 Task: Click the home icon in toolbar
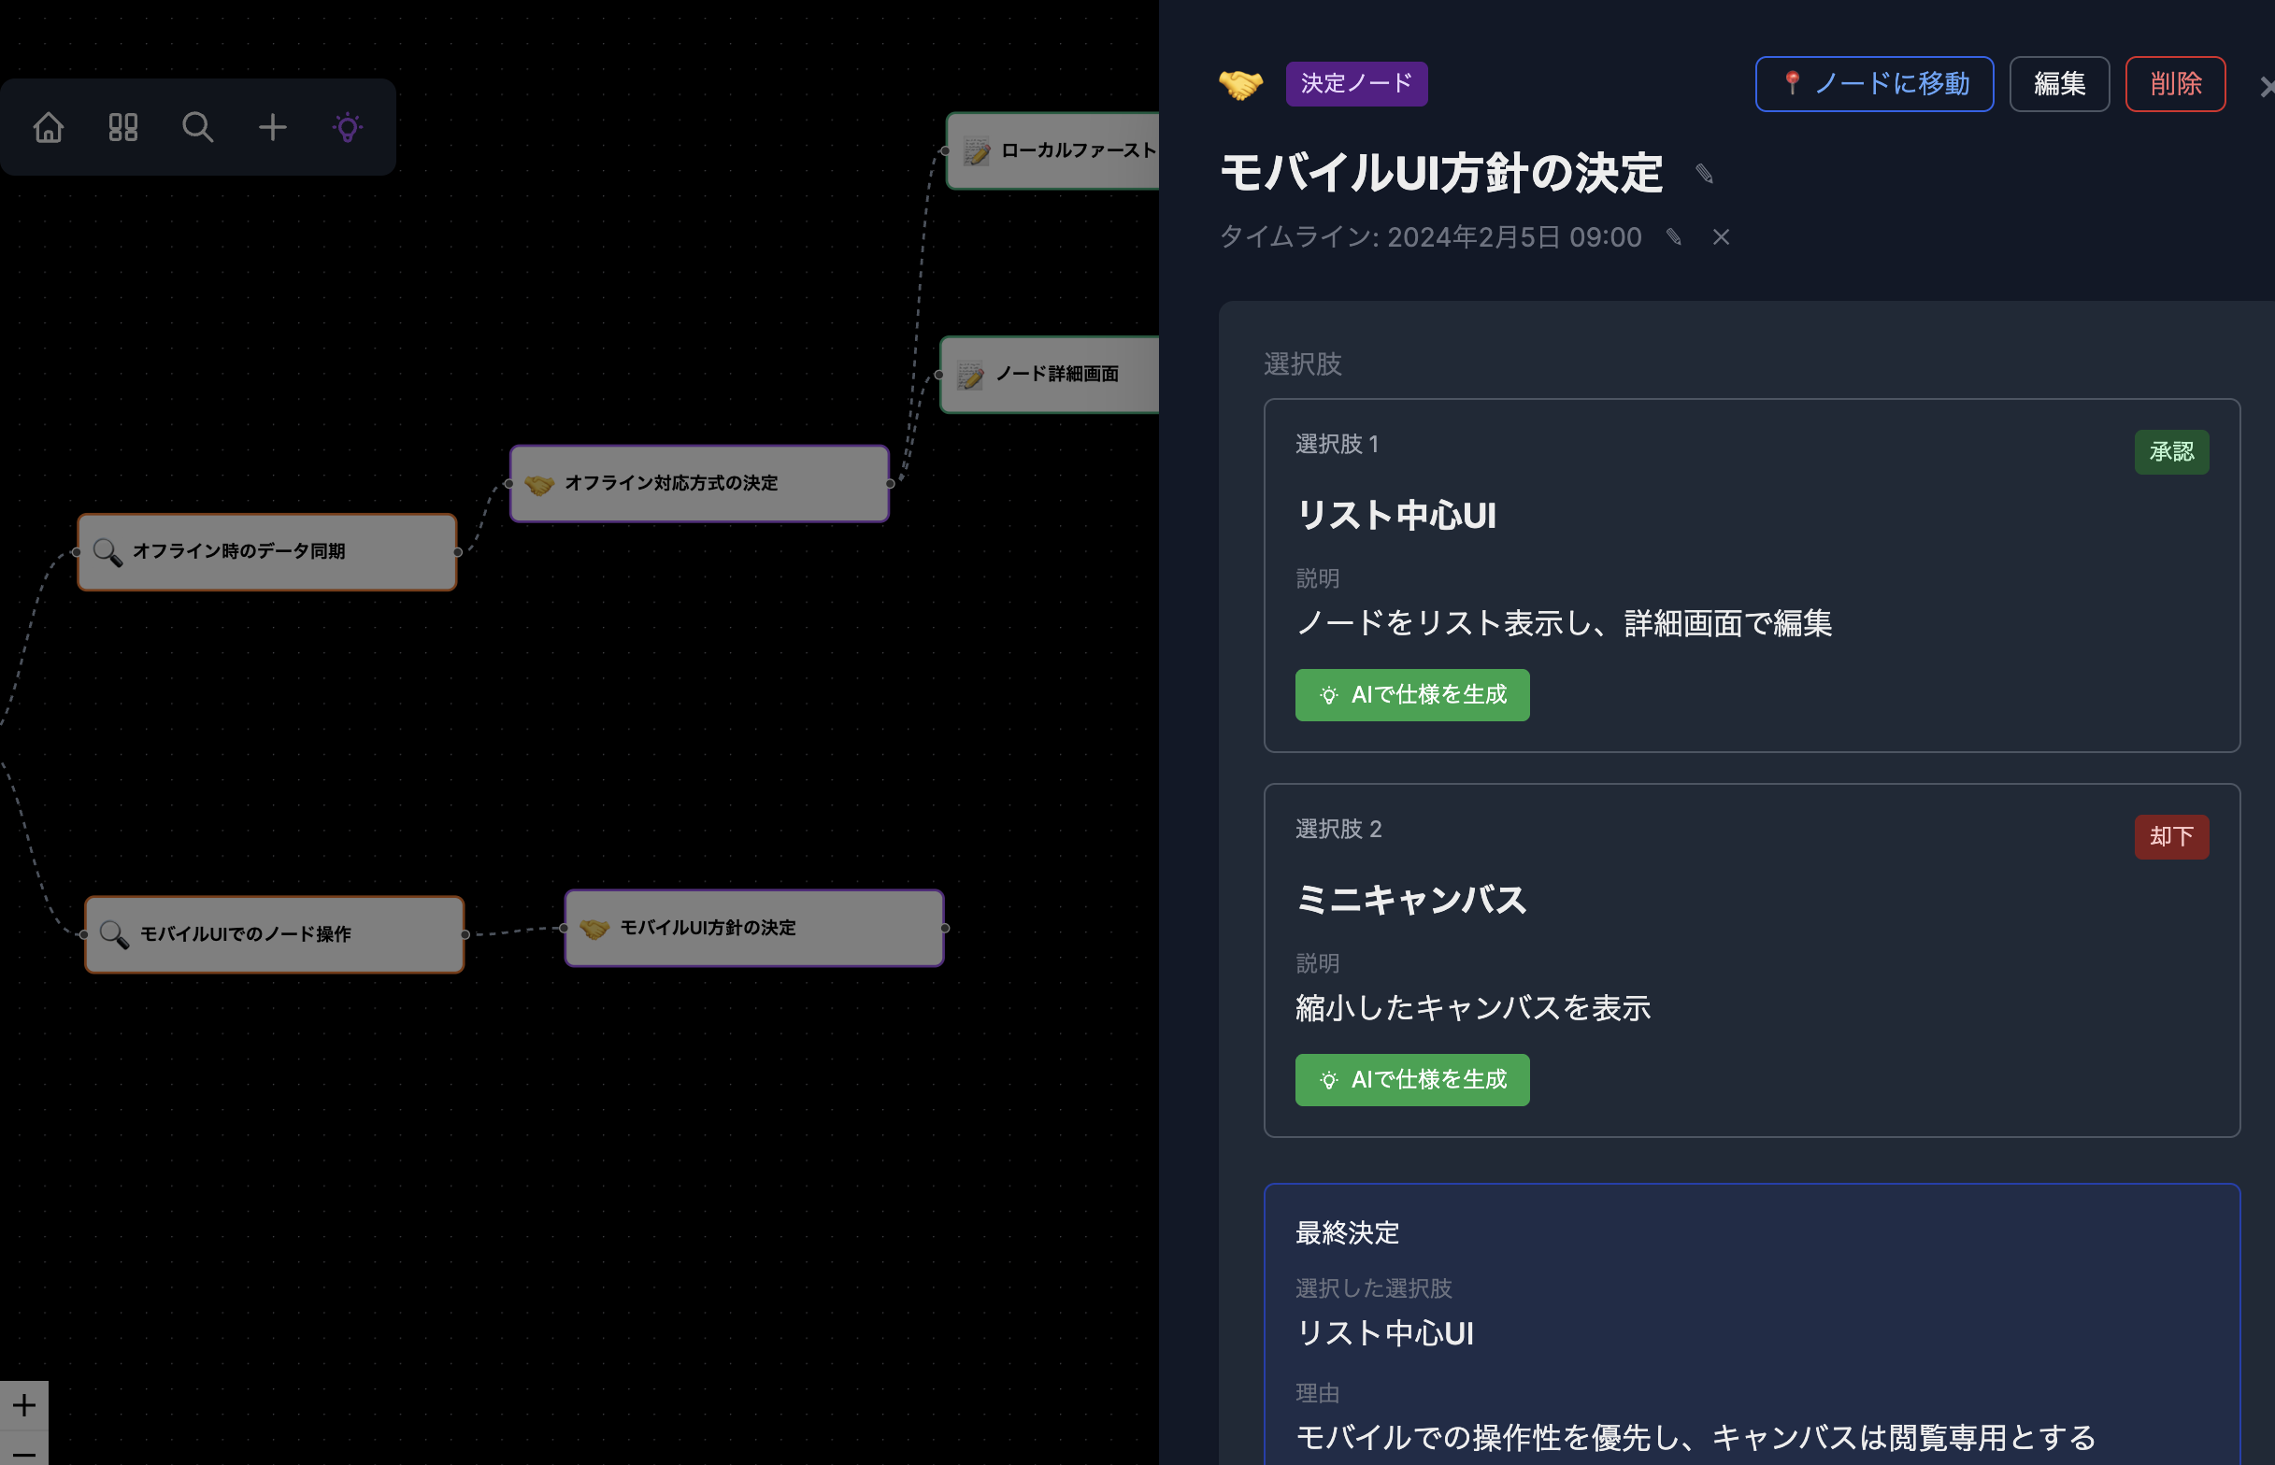(x=49, y=127)
